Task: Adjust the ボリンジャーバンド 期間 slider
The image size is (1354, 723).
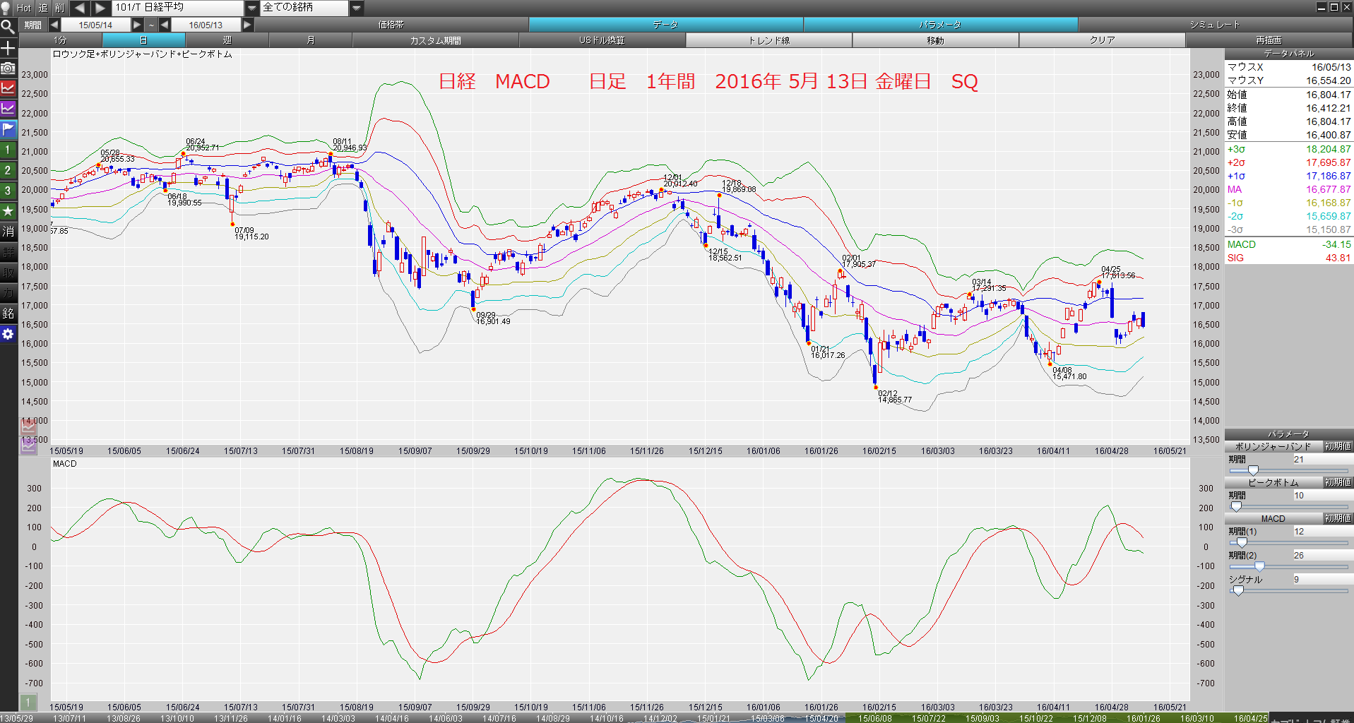Action: [x=1253, y=470]
